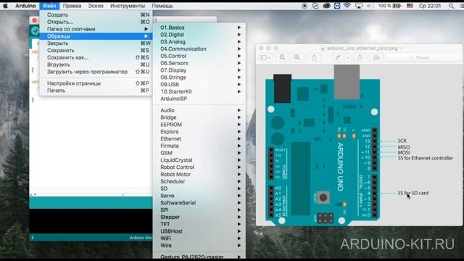Click the Preview search field
Viewport: 464px width, 261px height.
tap(423, 57)
